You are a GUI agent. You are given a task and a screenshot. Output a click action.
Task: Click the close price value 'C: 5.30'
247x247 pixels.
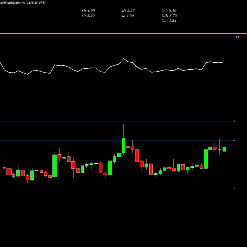click(88, 16)
